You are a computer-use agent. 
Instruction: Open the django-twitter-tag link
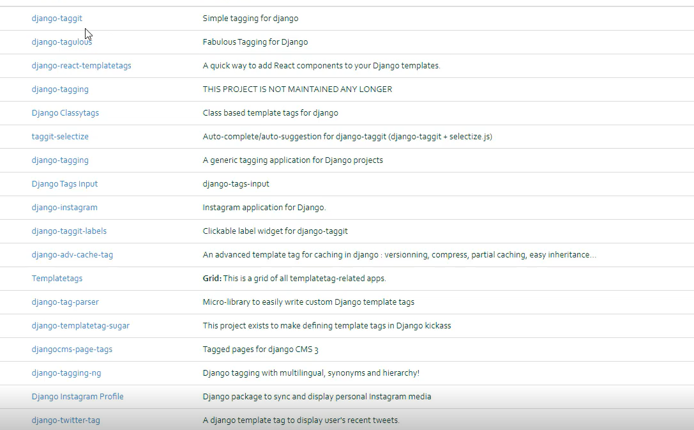(66, 420)
